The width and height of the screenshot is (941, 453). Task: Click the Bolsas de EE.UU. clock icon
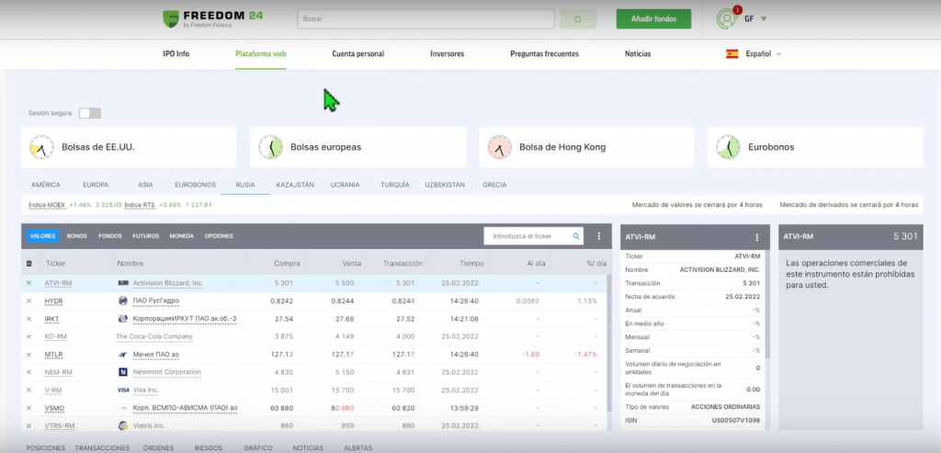(x=41, y=147)
